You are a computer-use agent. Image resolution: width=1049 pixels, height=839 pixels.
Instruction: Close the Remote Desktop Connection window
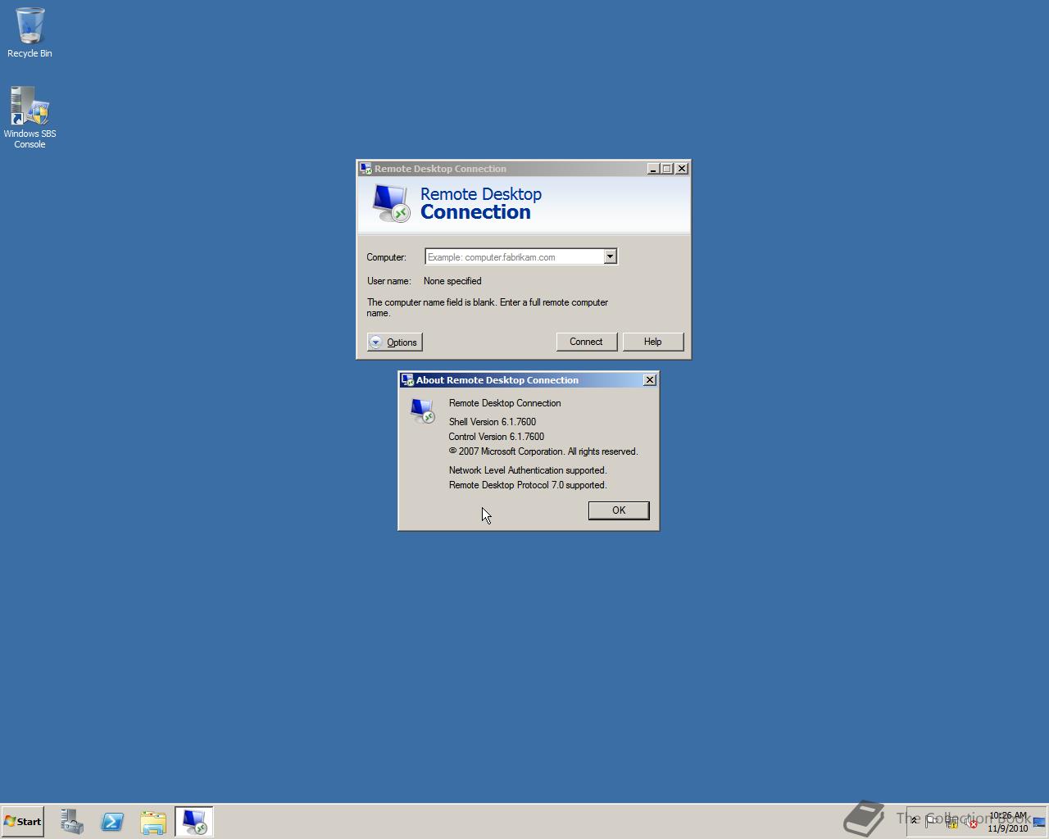682,169
